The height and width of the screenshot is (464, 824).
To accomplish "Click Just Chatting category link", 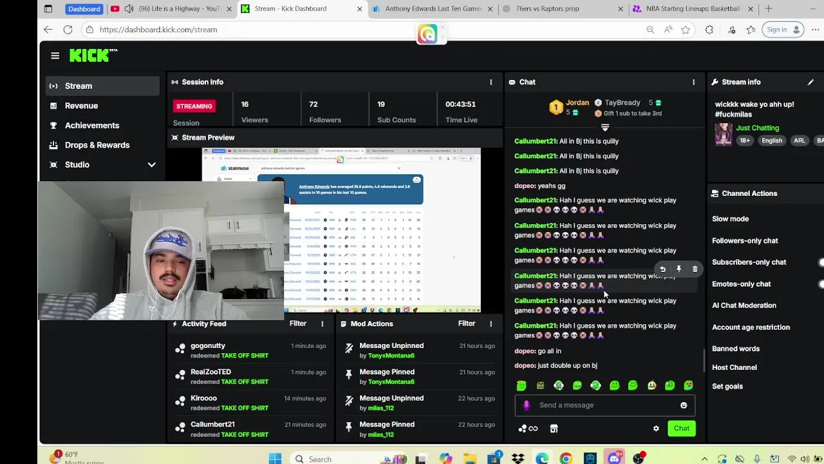I will click(x=757, y=128).
